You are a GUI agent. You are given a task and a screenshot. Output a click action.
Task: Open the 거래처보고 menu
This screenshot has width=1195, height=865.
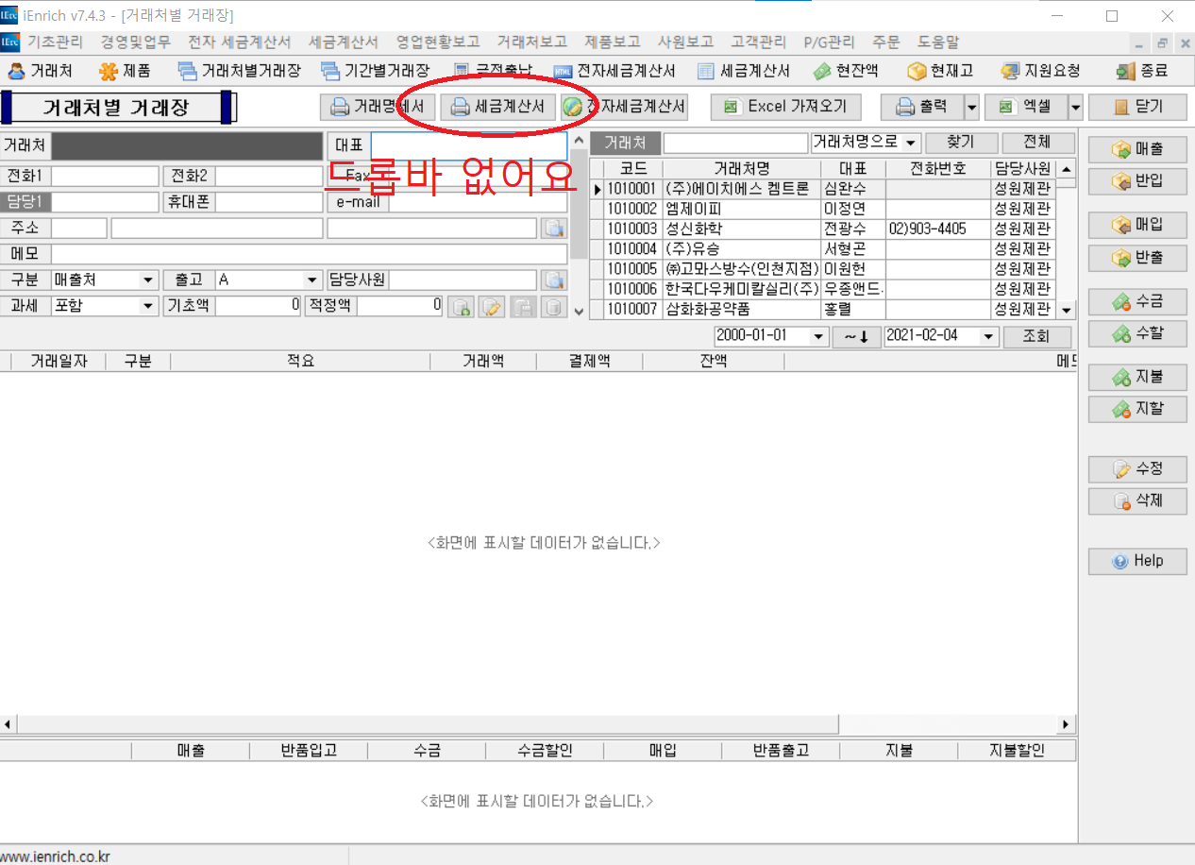click(x=531, y=42)
